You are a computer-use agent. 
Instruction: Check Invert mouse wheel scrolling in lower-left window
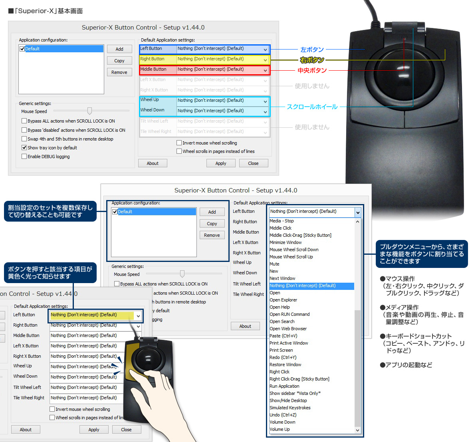(x=52, y=409)
